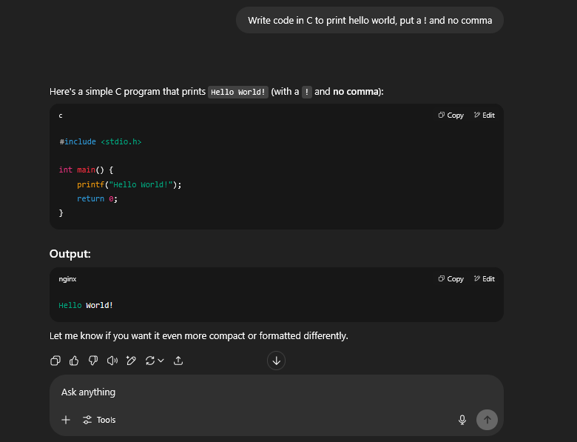Click the 'Output:' heading
Image resolution: width=577 pixels, height=442 pixels.
[x=70, y=254]
